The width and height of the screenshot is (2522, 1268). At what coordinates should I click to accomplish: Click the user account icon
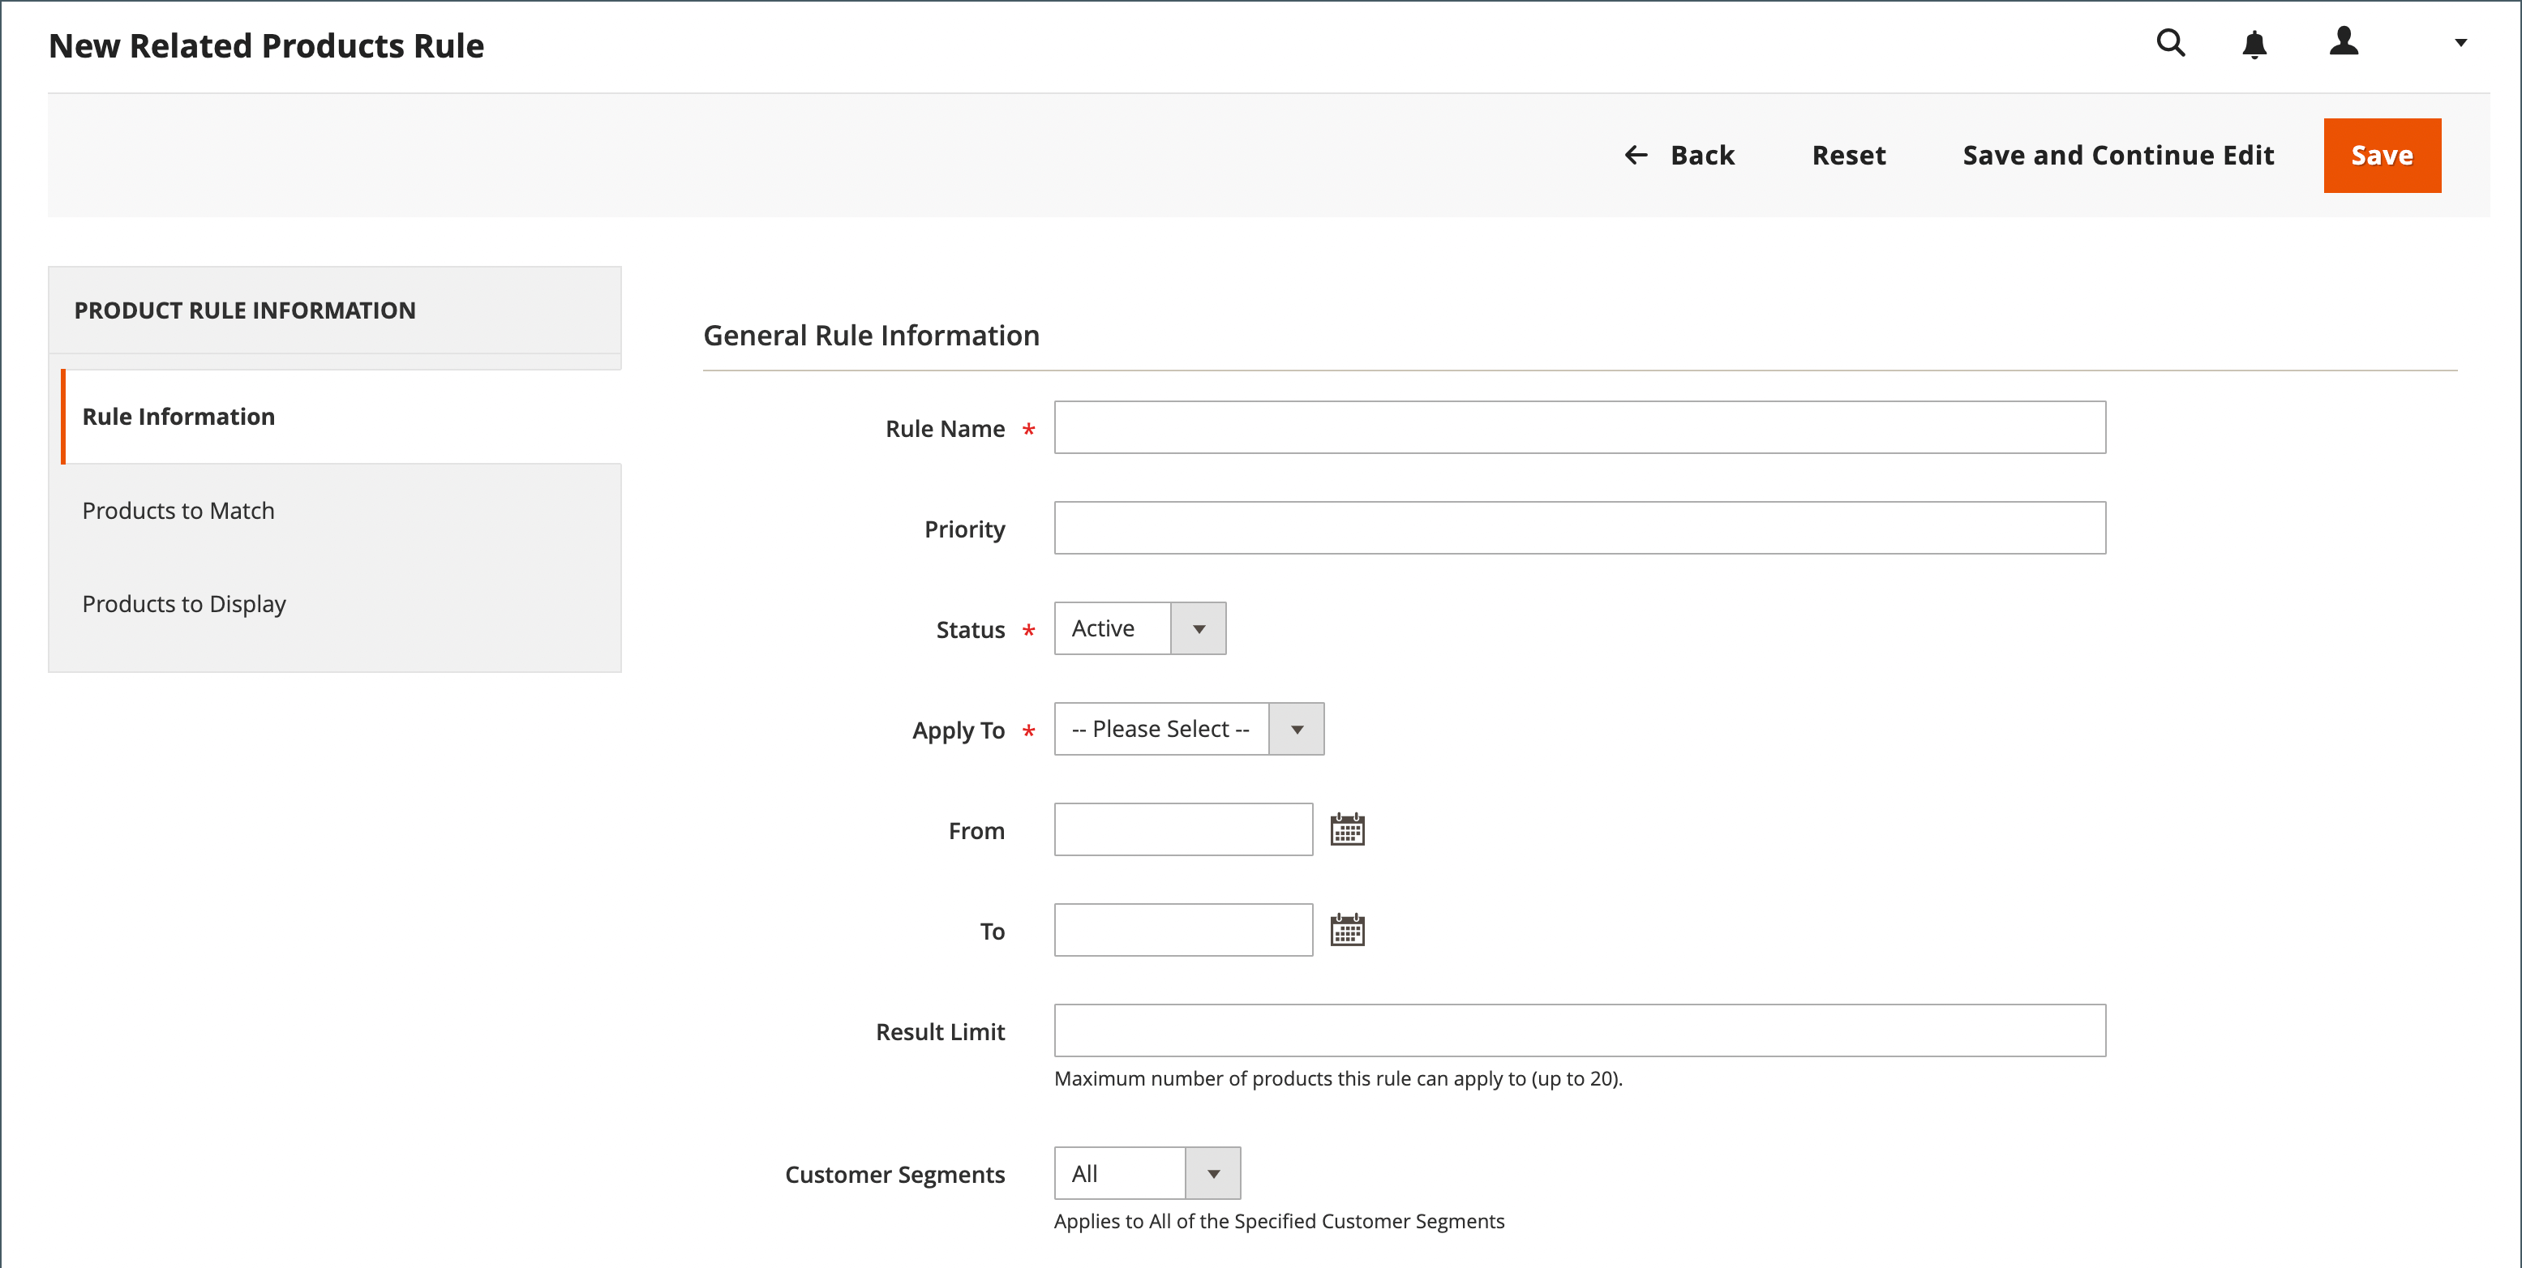(x=2343, y=42)
